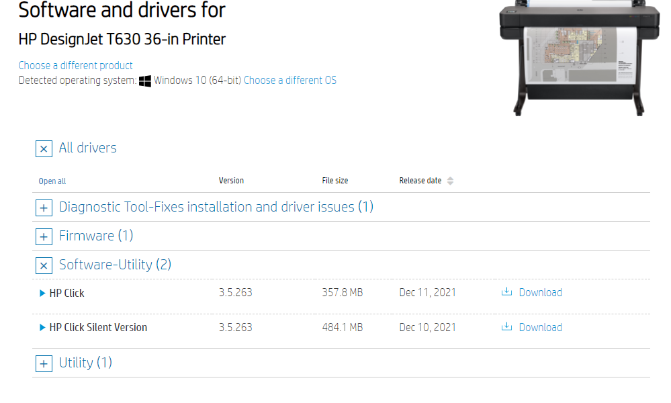671x403 pixels.
Task: Expand the HP Click Silent Version details triangle
Action: [42, 327]
